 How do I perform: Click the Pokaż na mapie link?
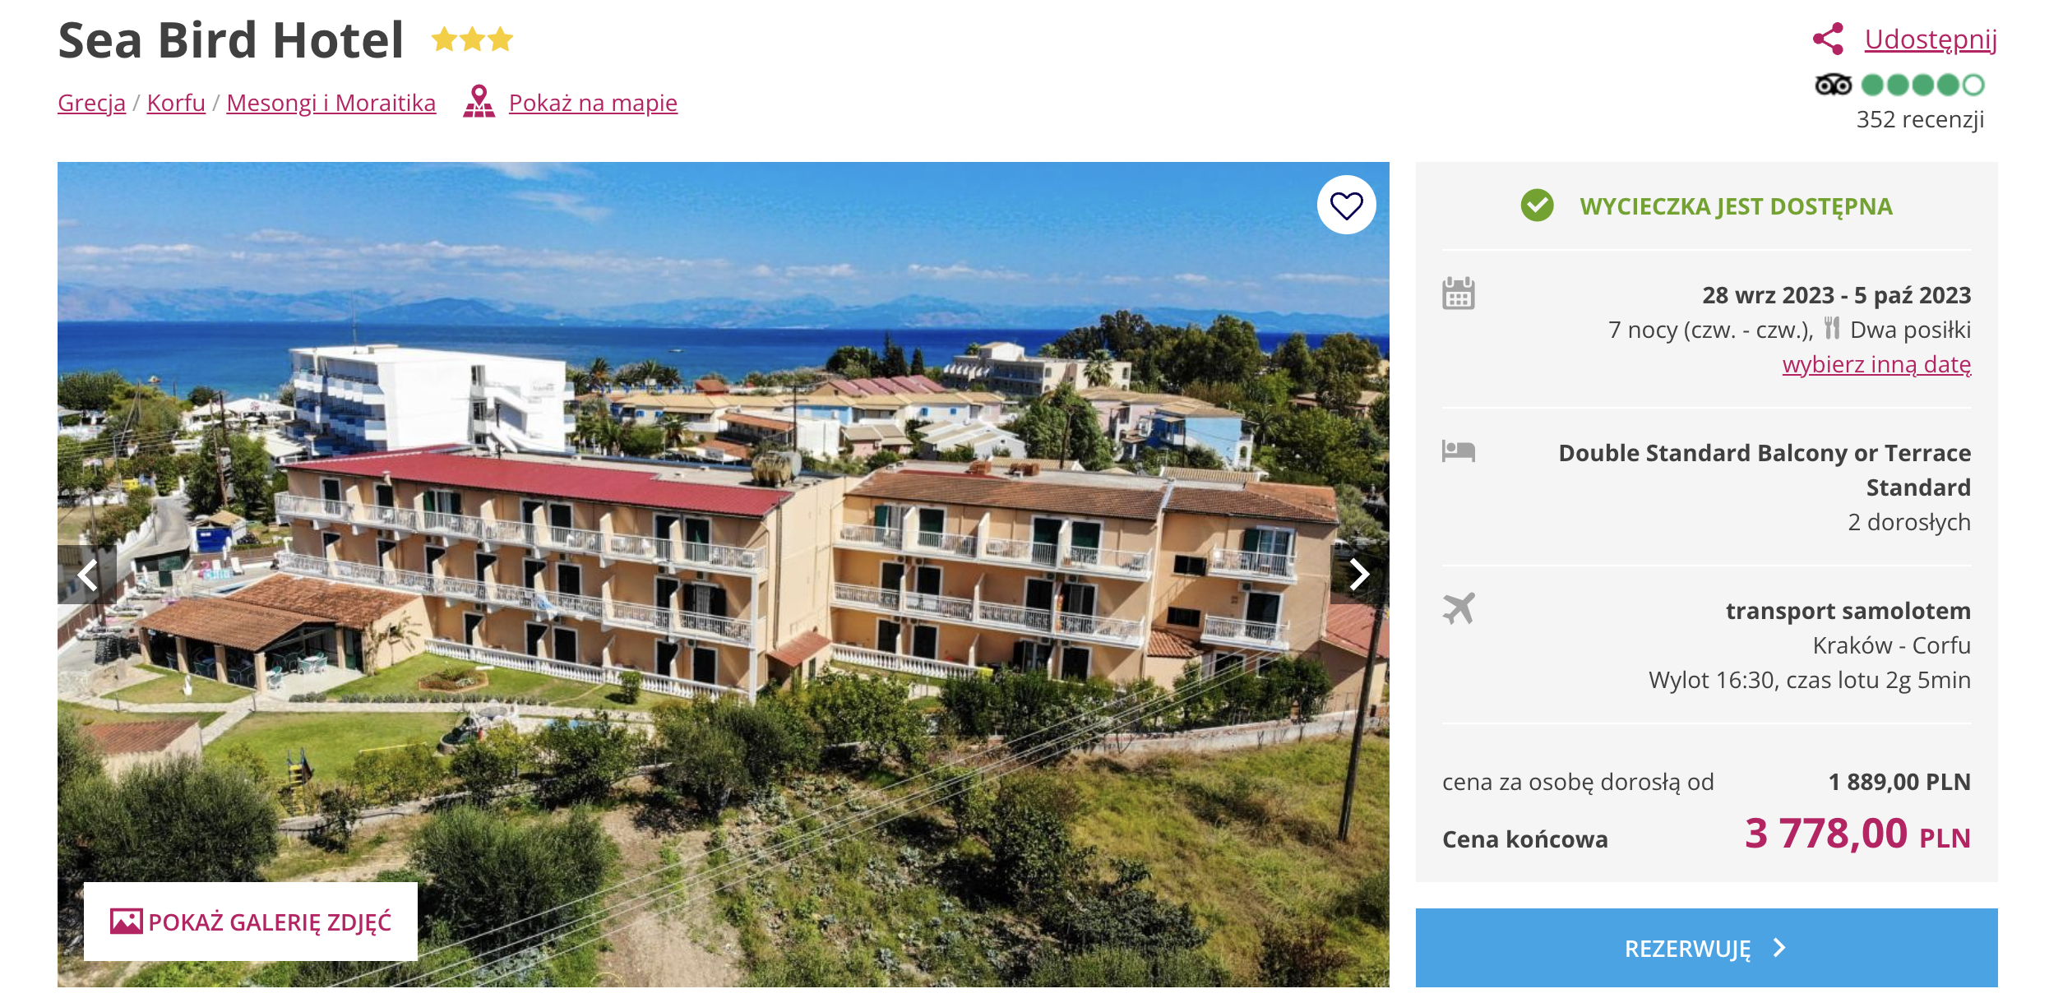coord(593,103)
